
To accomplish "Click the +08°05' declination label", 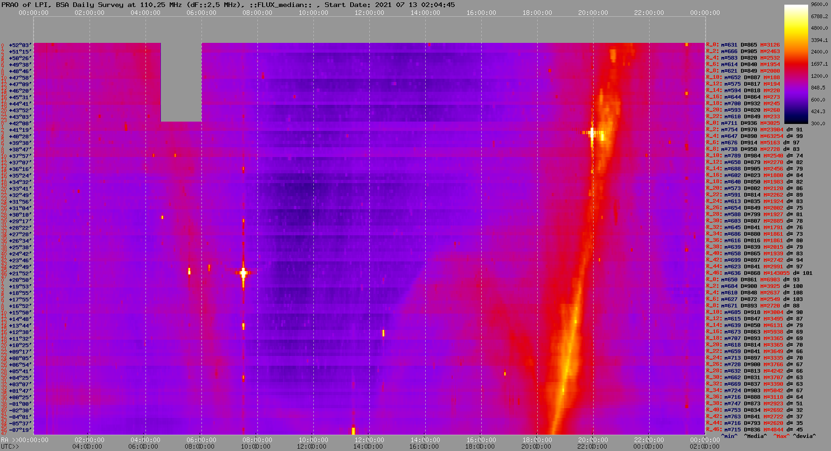I will coord(20,358).
